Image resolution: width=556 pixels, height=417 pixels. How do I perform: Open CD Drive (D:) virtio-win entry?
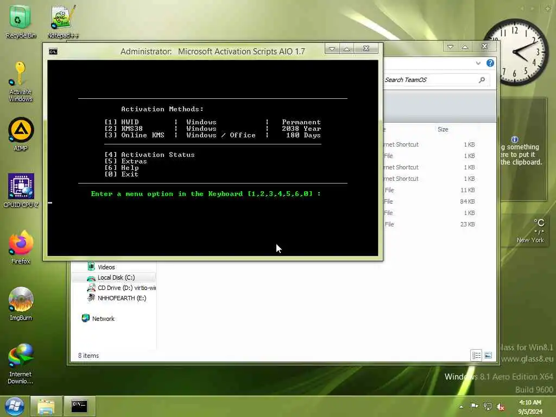point(121,288)
